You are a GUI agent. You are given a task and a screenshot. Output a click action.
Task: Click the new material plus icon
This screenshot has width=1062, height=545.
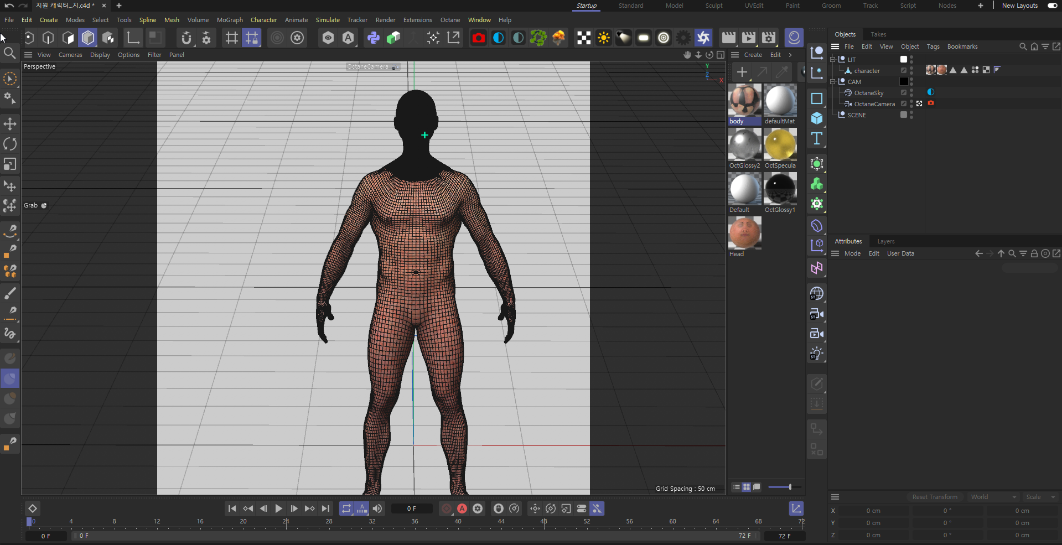[x=742, y=72]
